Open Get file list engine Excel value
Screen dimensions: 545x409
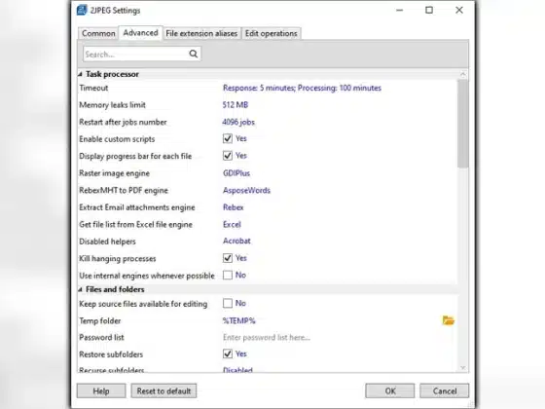coord(232,224)
